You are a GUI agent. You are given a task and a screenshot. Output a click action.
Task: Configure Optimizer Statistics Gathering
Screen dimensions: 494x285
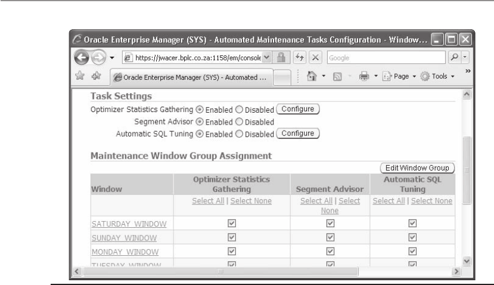point(298,109)
